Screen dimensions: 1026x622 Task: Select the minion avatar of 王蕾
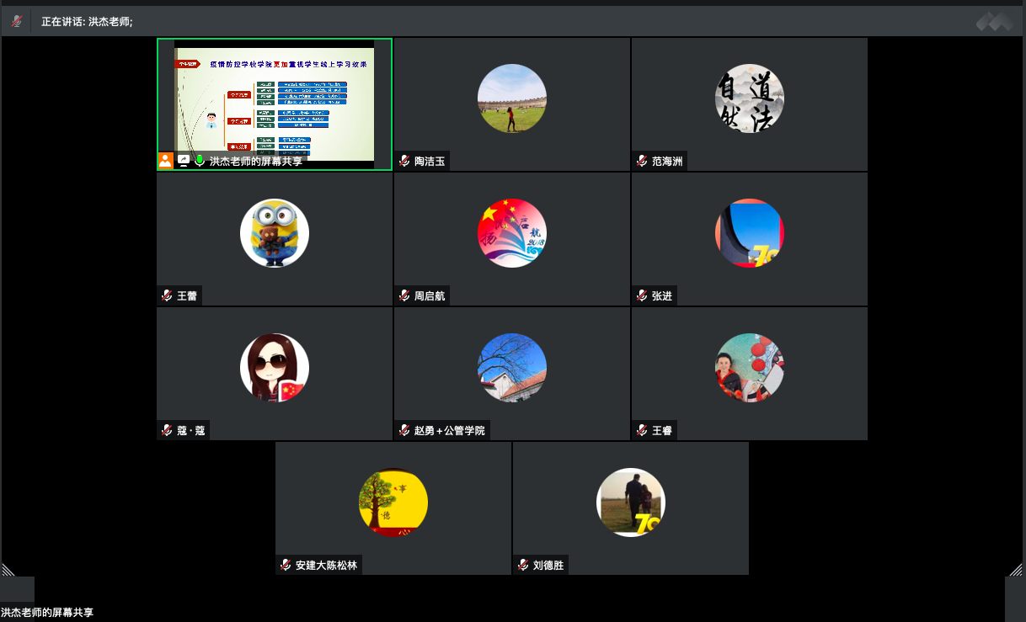point(275,233)
